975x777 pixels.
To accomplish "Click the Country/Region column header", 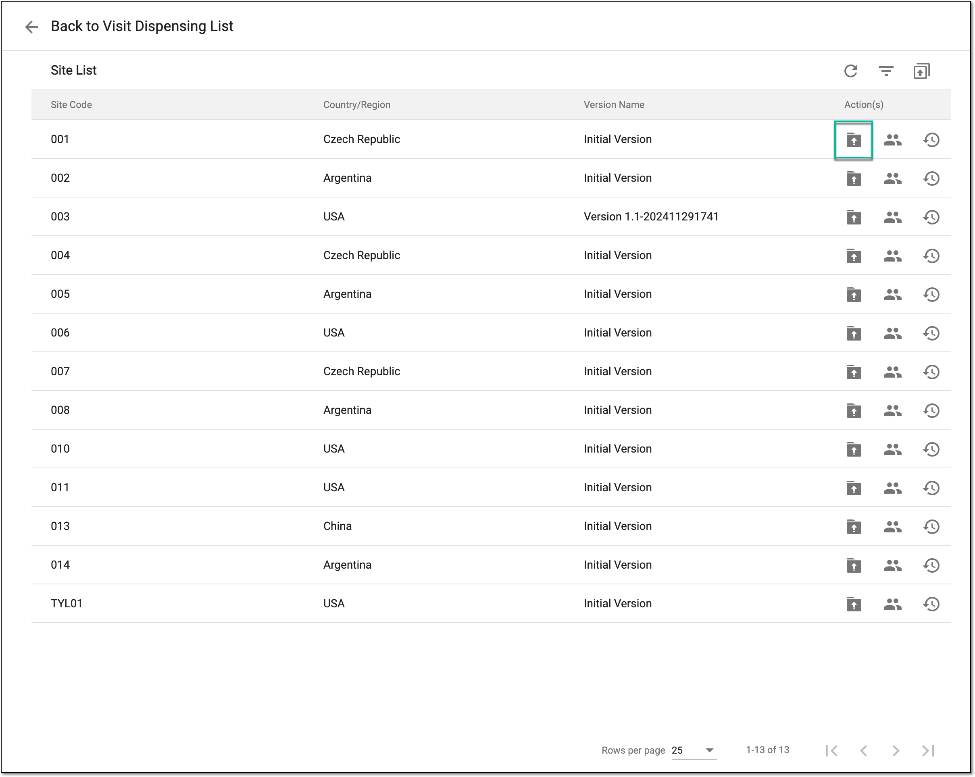I will pyautogui.click(x=356, y=104).
